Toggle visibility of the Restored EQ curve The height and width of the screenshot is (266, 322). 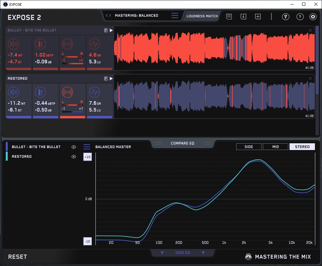pyautogui.click(x=74, y=156)
